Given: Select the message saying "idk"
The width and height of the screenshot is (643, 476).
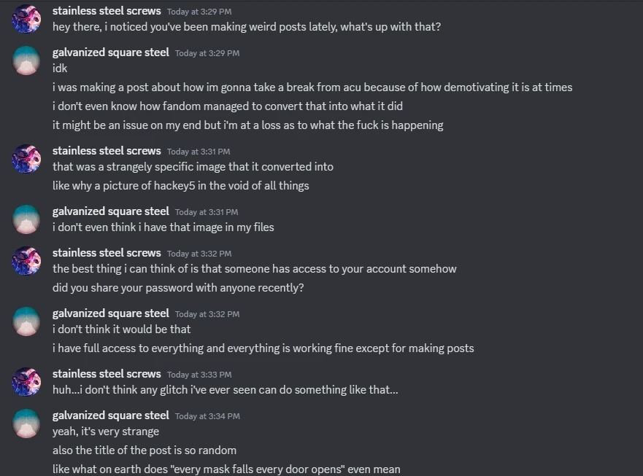Looking at the screenshot, I should click(x=59, y=68).
